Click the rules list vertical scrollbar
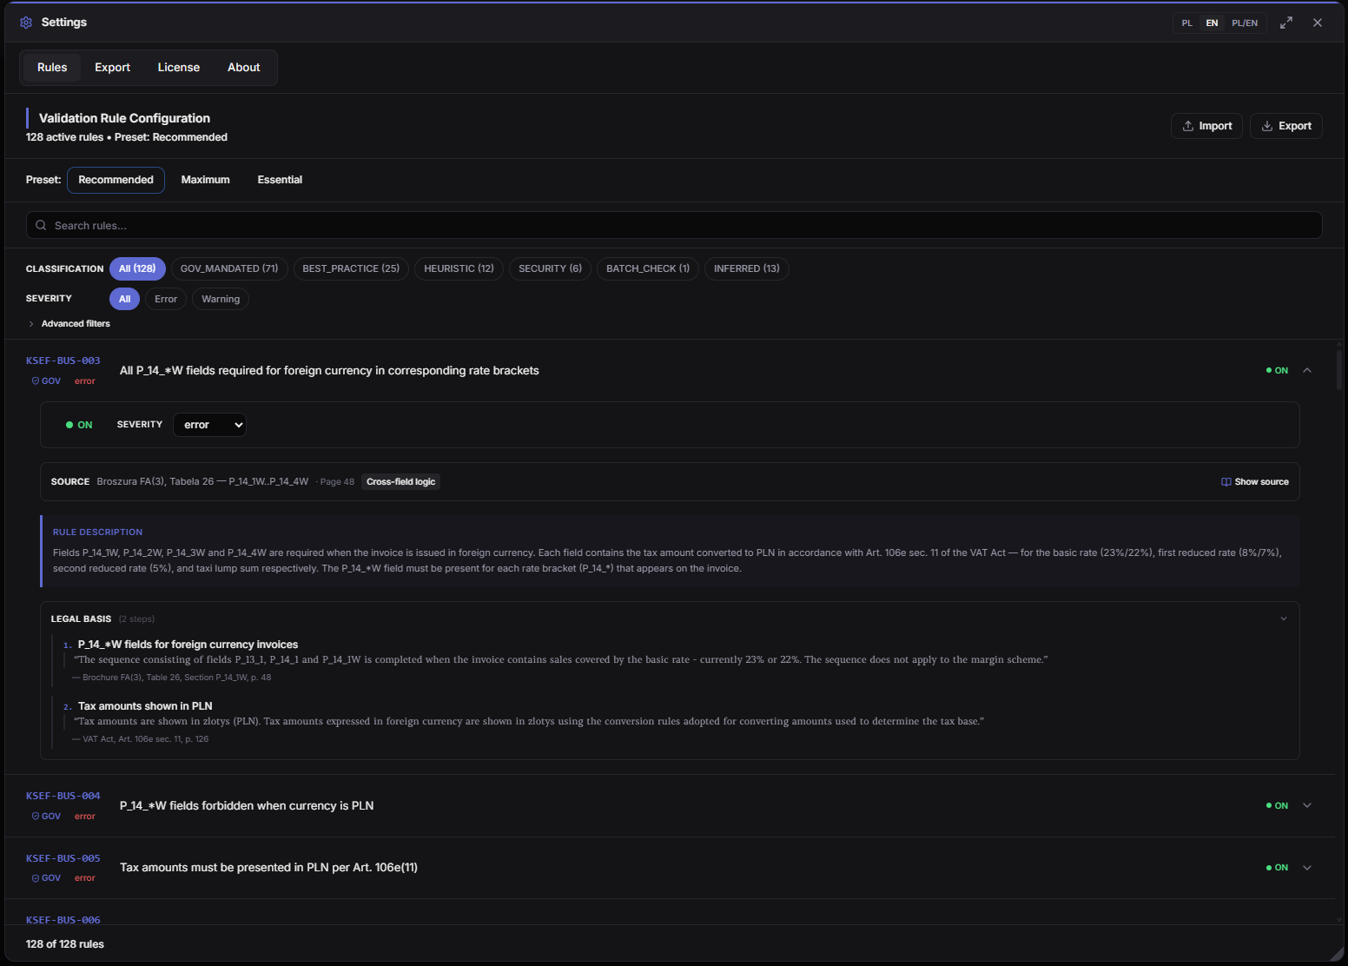The height and width of the screenshot is (966, 1348). pyautogui.click(x=1339, y=369)
